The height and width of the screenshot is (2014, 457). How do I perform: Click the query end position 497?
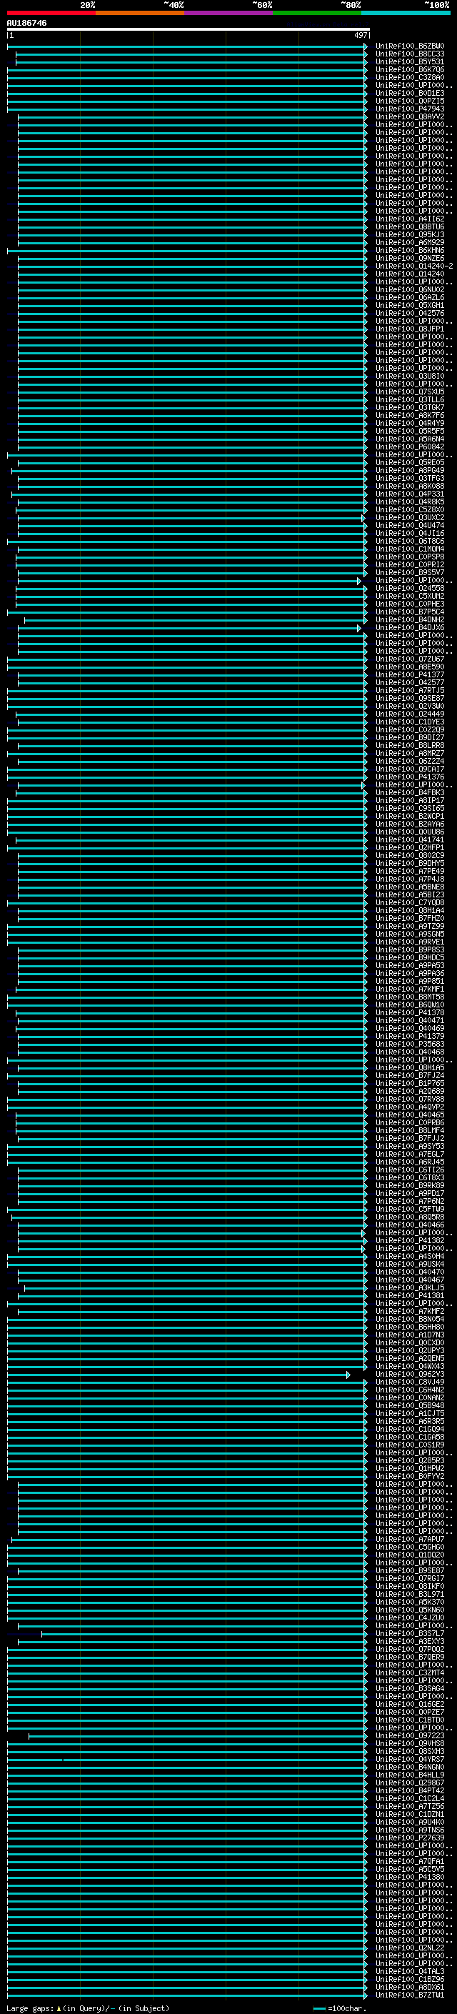(x=360, y=35)
